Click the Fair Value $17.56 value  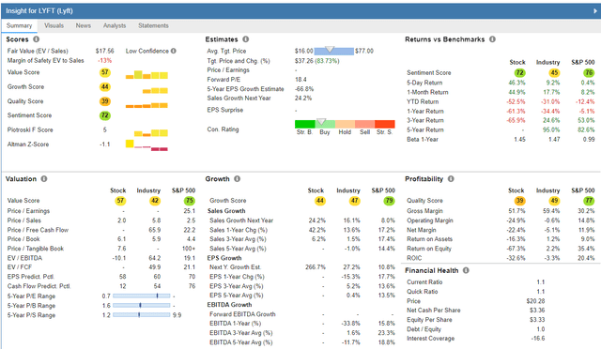(104, 51)
